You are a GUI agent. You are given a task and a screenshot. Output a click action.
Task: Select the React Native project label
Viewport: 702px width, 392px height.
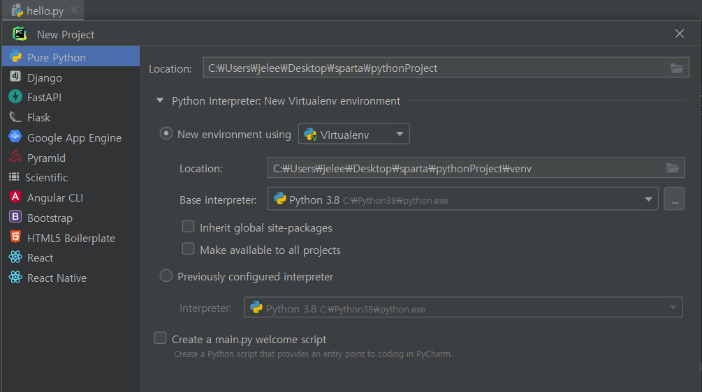(57, 278)
